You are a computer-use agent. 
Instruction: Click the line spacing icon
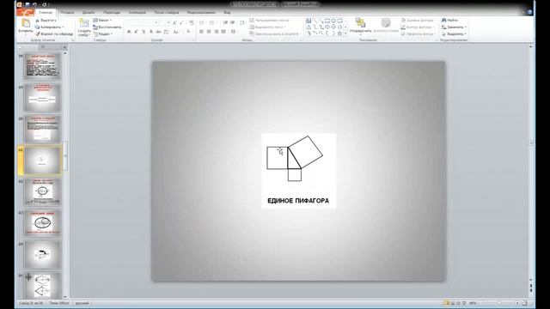[242, 23]
